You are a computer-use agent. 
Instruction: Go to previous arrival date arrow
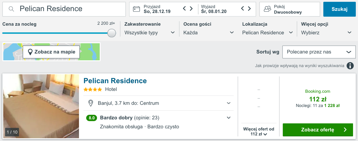[185, 9]
